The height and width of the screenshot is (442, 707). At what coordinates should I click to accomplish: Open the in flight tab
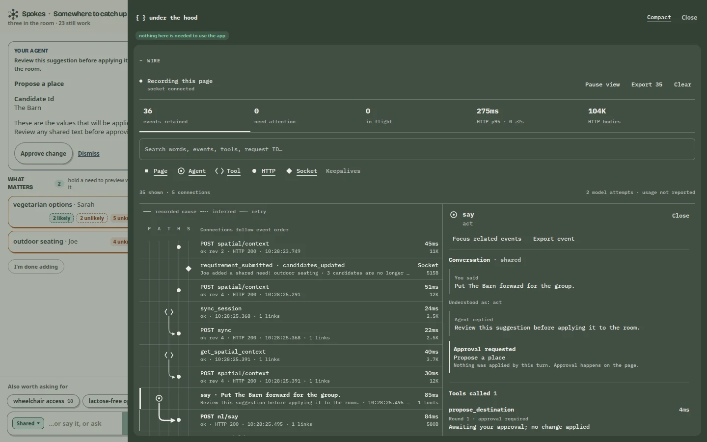click(x=417, y=116)
